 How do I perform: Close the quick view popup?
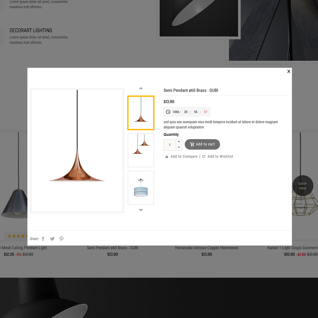(x=289, y=72)
